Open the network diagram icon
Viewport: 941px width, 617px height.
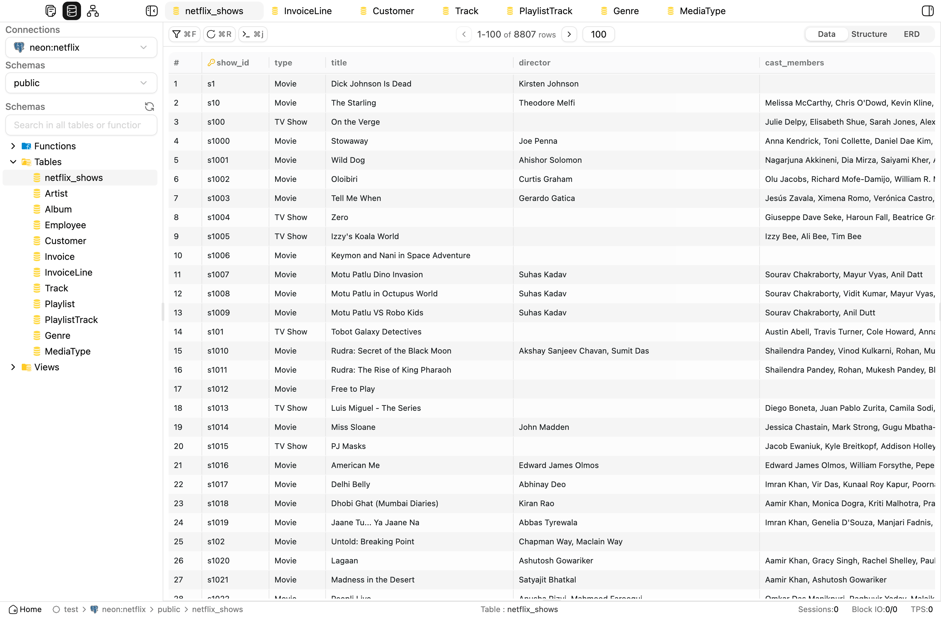93,11
